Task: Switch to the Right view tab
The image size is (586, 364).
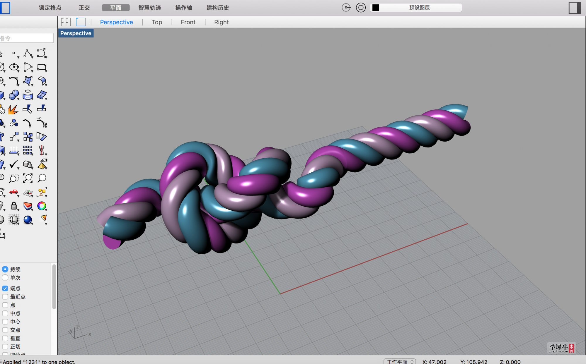Action: click(222, 22)
